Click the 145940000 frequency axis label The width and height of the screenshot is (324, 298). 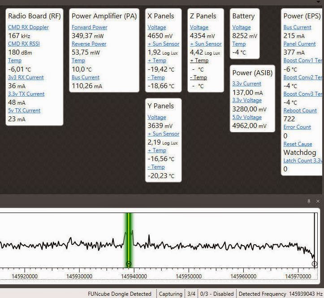tap(134, 277)
